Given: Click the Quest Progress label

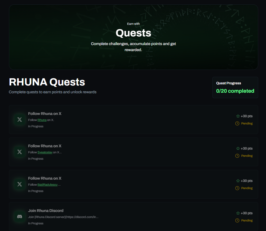Looking at the screenshot, I should pyautogui.click(x=228, y=83).
